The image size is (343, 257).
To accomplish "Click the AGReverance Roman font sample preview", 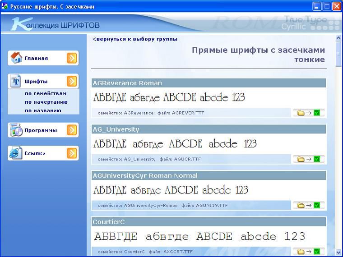I will (x=169, y=97).
